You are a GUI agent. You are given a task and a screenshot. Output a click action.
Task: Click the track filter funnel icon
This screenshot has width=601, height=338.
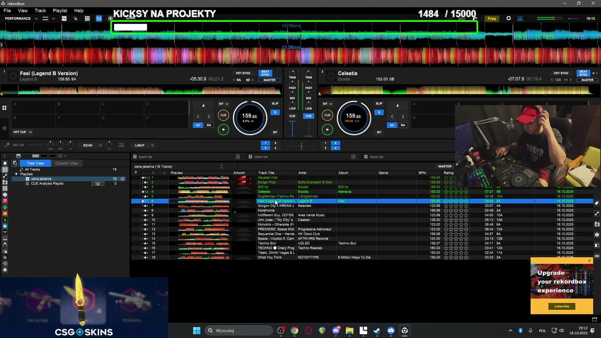click(136, 173)
